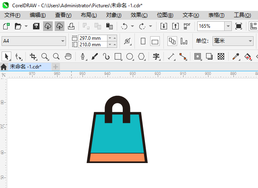Select the Parallel Dimension line tool

tap(171, 56)
